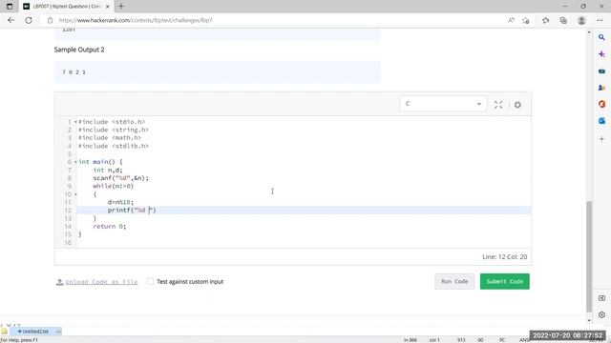
Task: Add a new sidebar app
Action: (601, 139)
